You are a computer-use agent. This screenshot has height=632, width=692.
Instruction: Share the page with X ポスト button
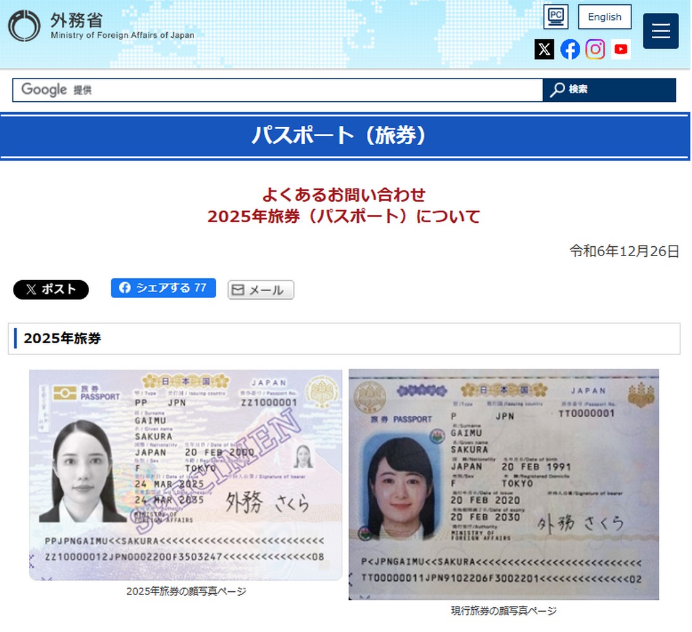click(51, 289)
